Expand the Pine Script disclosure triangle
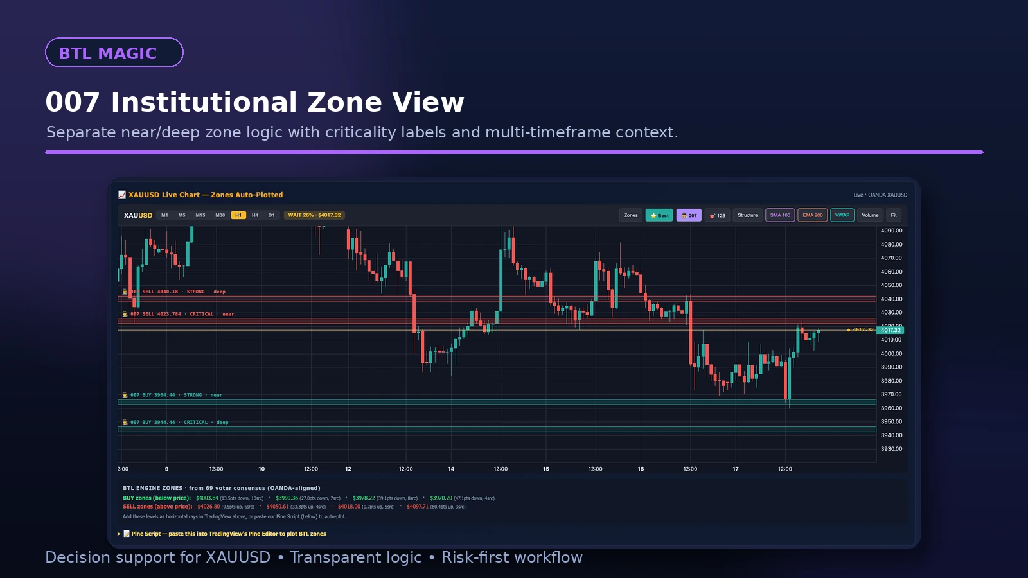The height and width of the screenshot is (578, 1028). click(119, 534)
